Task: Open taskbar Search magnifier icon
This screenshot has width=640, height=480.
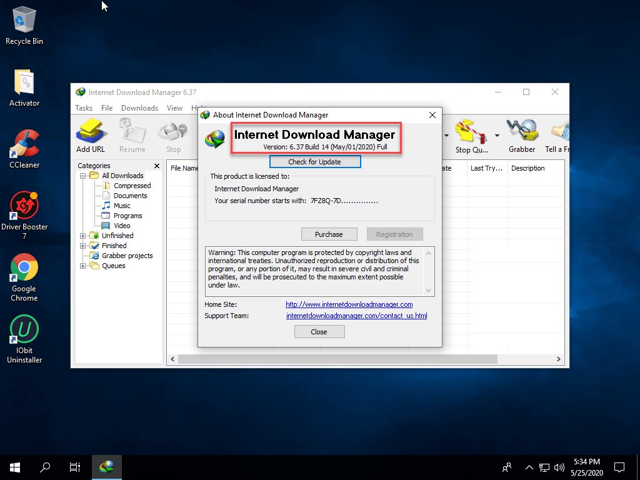Action: (45, 467)
